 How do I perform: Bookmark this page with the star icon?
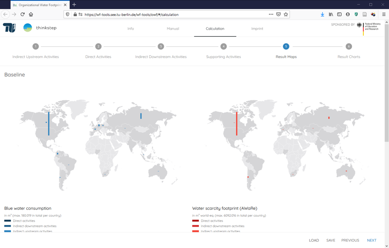(x=286, y=14)
